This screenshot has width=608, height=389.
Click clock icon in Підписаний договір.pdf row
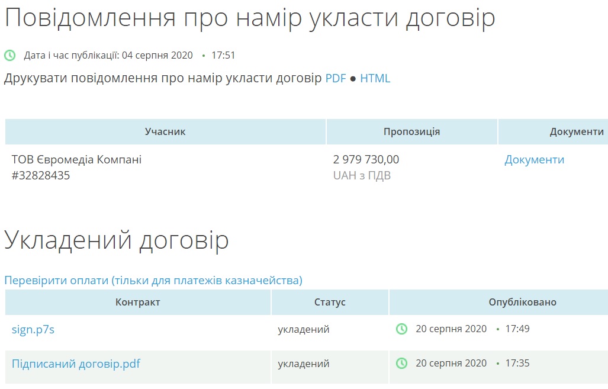coord(401,363)
